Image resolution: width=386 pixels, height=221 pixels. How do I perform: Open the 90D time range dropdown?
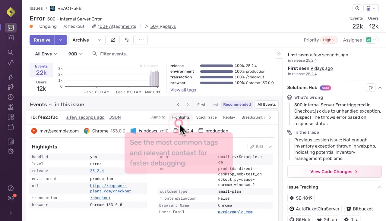(75, 54)
